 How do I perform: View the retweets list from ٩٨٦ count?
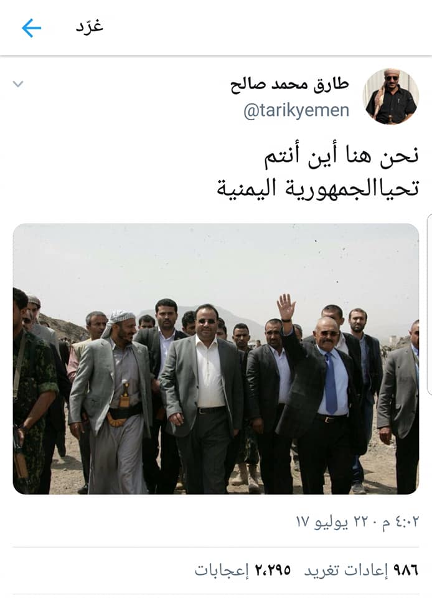pyautogui.click(x=405, y=570)
